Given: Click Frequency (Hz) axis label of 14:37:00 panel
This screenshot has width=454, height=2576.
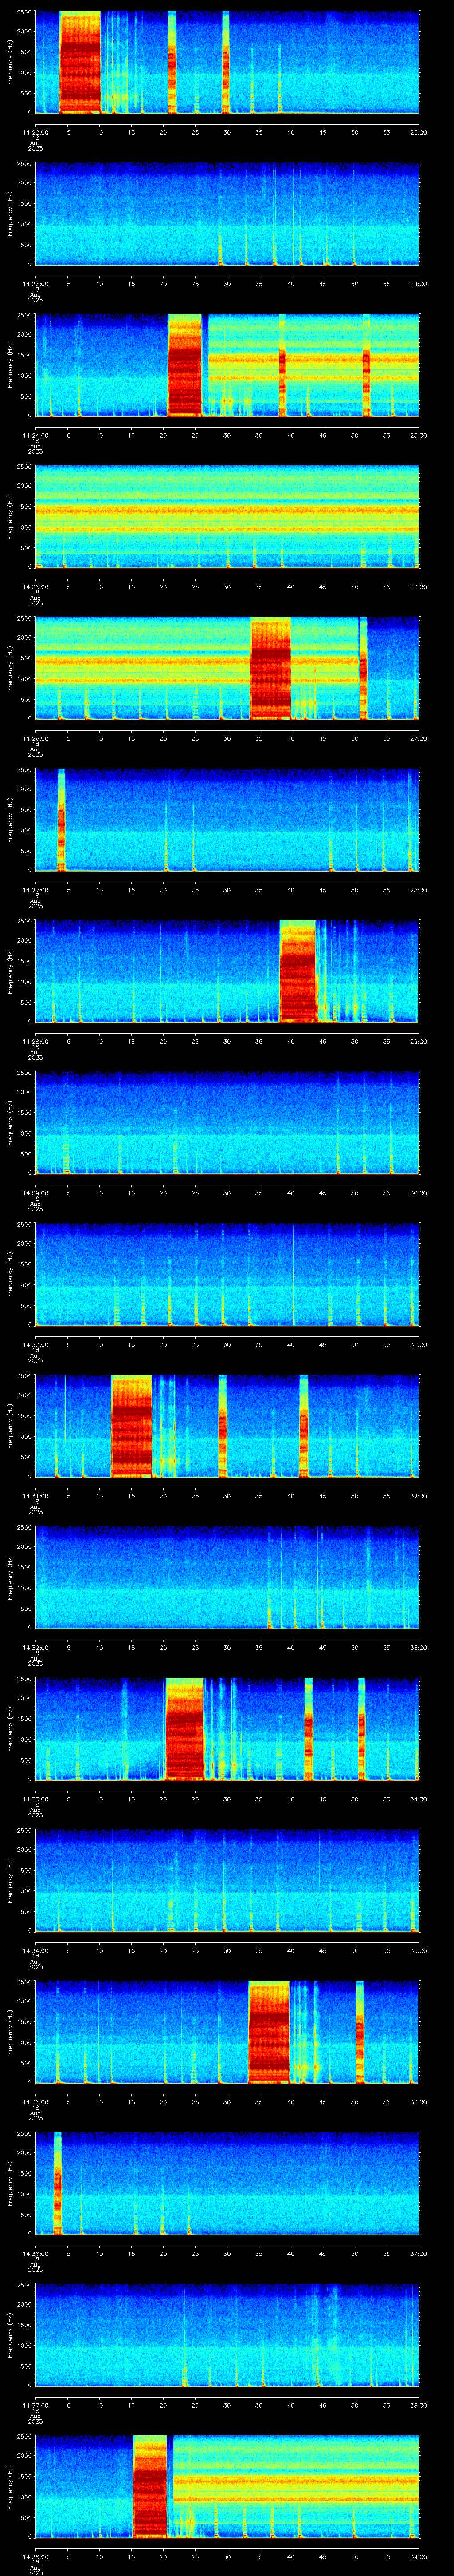Looking at the screenshot, I should pyautogui.click(x=11, y=2335).
